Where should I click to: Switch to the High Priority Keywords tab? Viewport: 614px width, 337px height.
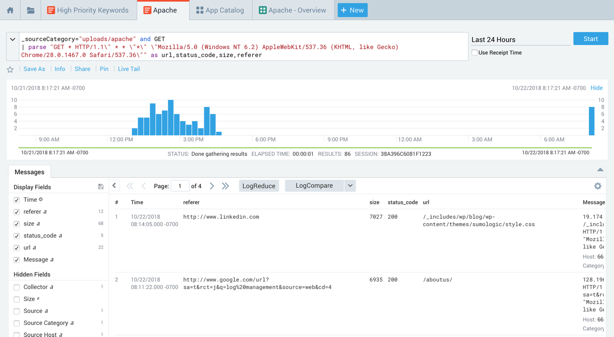88,10
